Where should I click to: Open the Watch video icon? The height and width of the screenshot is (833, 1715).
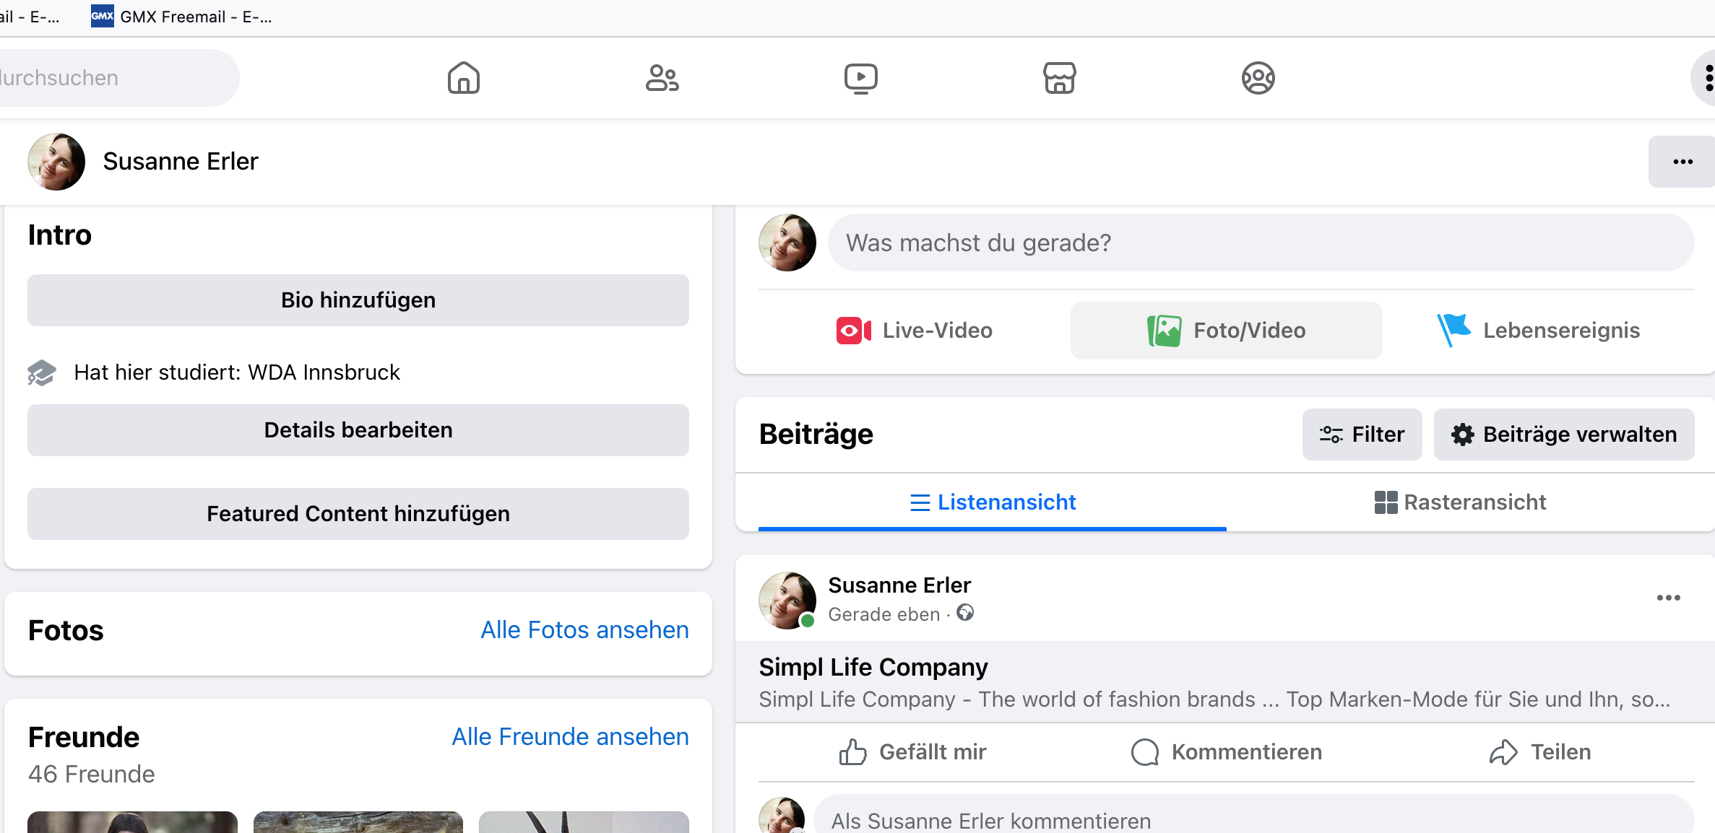pyautogui.click(x=860, y=78)
